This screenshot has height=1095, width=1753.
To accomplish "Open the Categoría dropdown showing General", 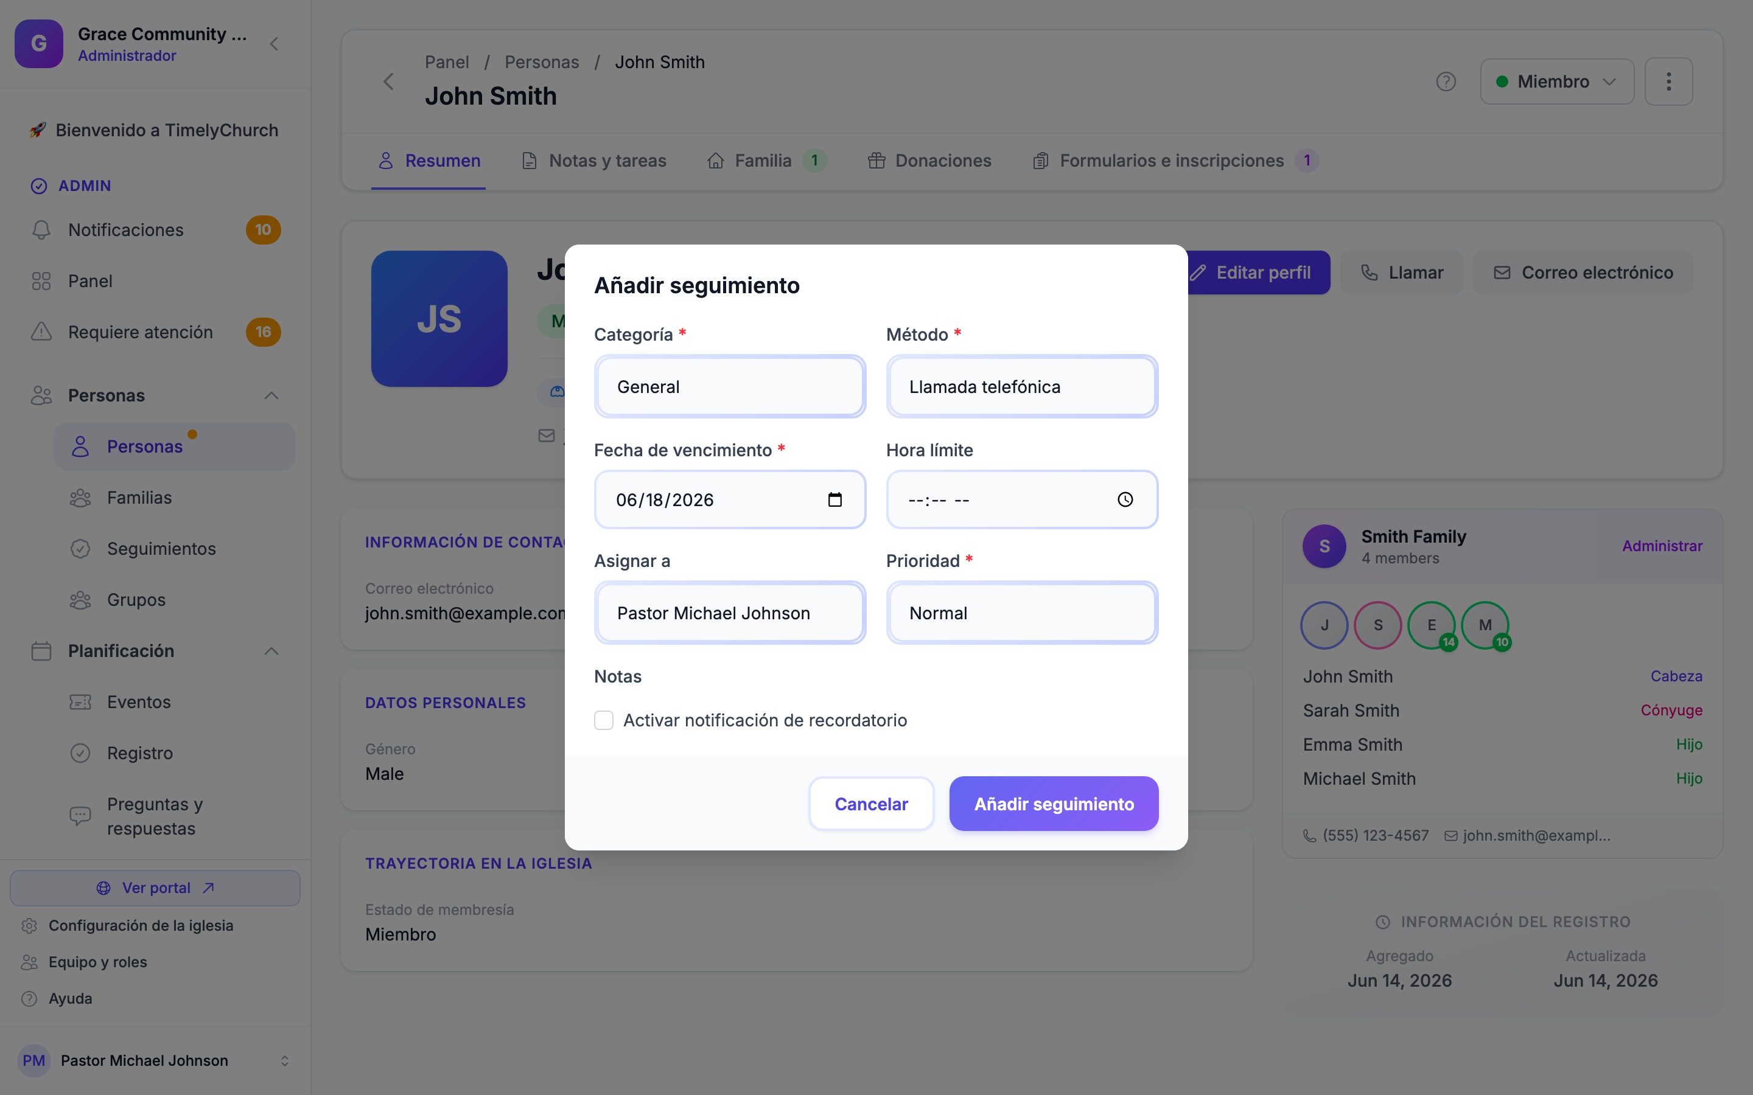I will tap(729, 387).
